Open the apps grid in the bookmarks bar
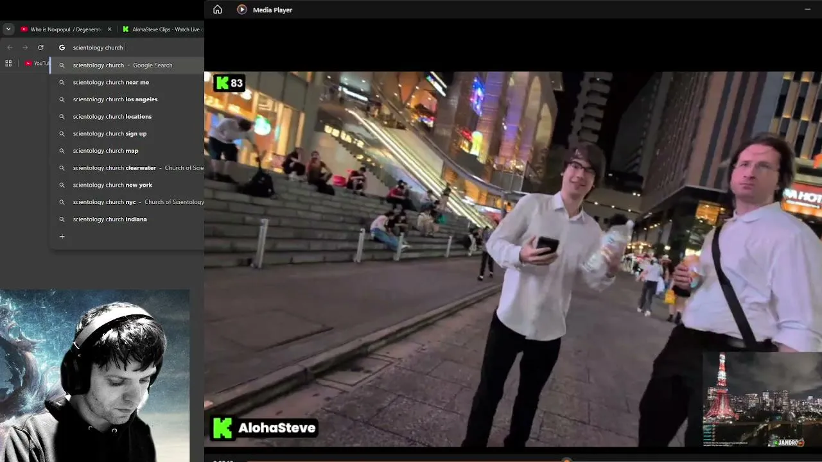This screenshot has height=462, width=822. (8, 64)
